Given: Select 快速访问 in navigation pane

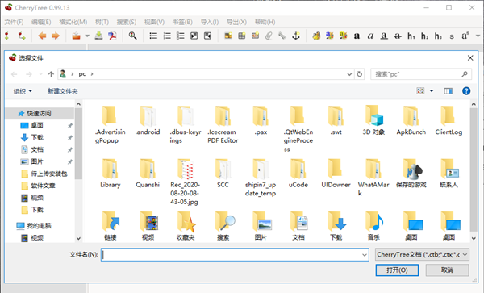Looking at the screenshot, I should point(39,113).
